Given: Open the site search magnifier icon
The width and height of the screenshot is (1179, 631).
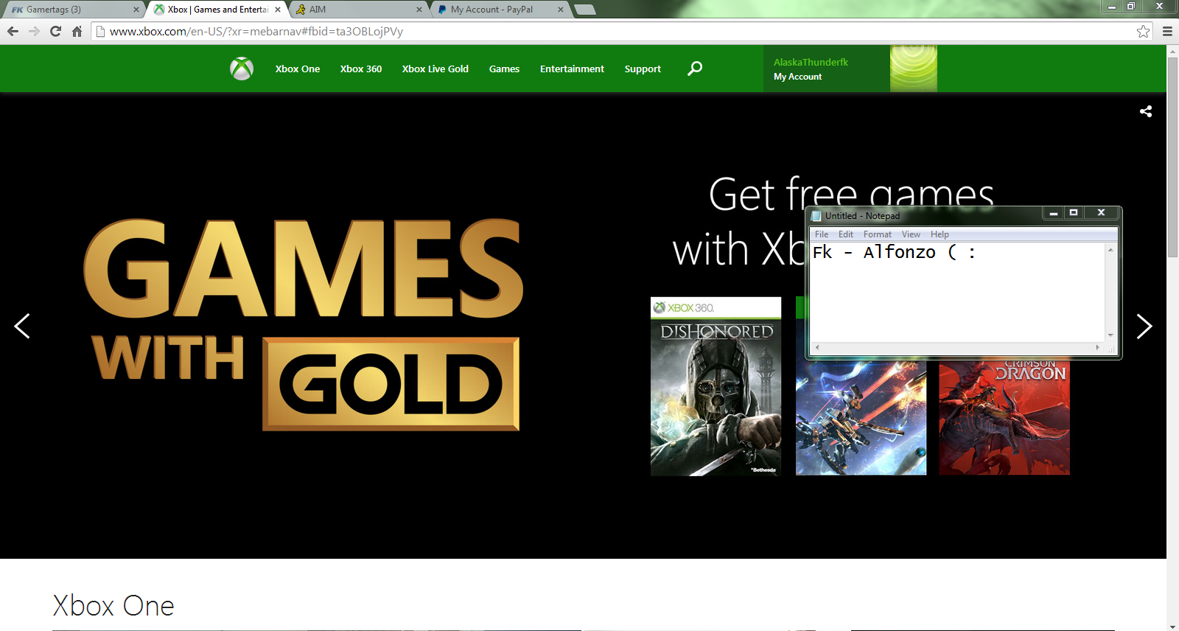Looking at the screenshot, I should tap(695, 69).
